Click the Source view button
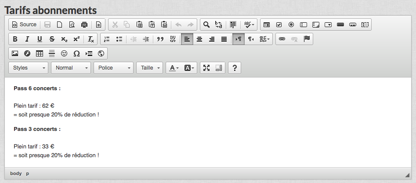Screen dimensions: 416x183 tap(25, 25)
